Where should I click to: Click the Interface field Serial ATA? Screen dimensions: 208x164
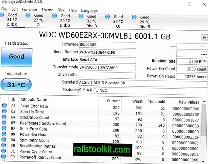pyautogui.click(x=107, y=60)
